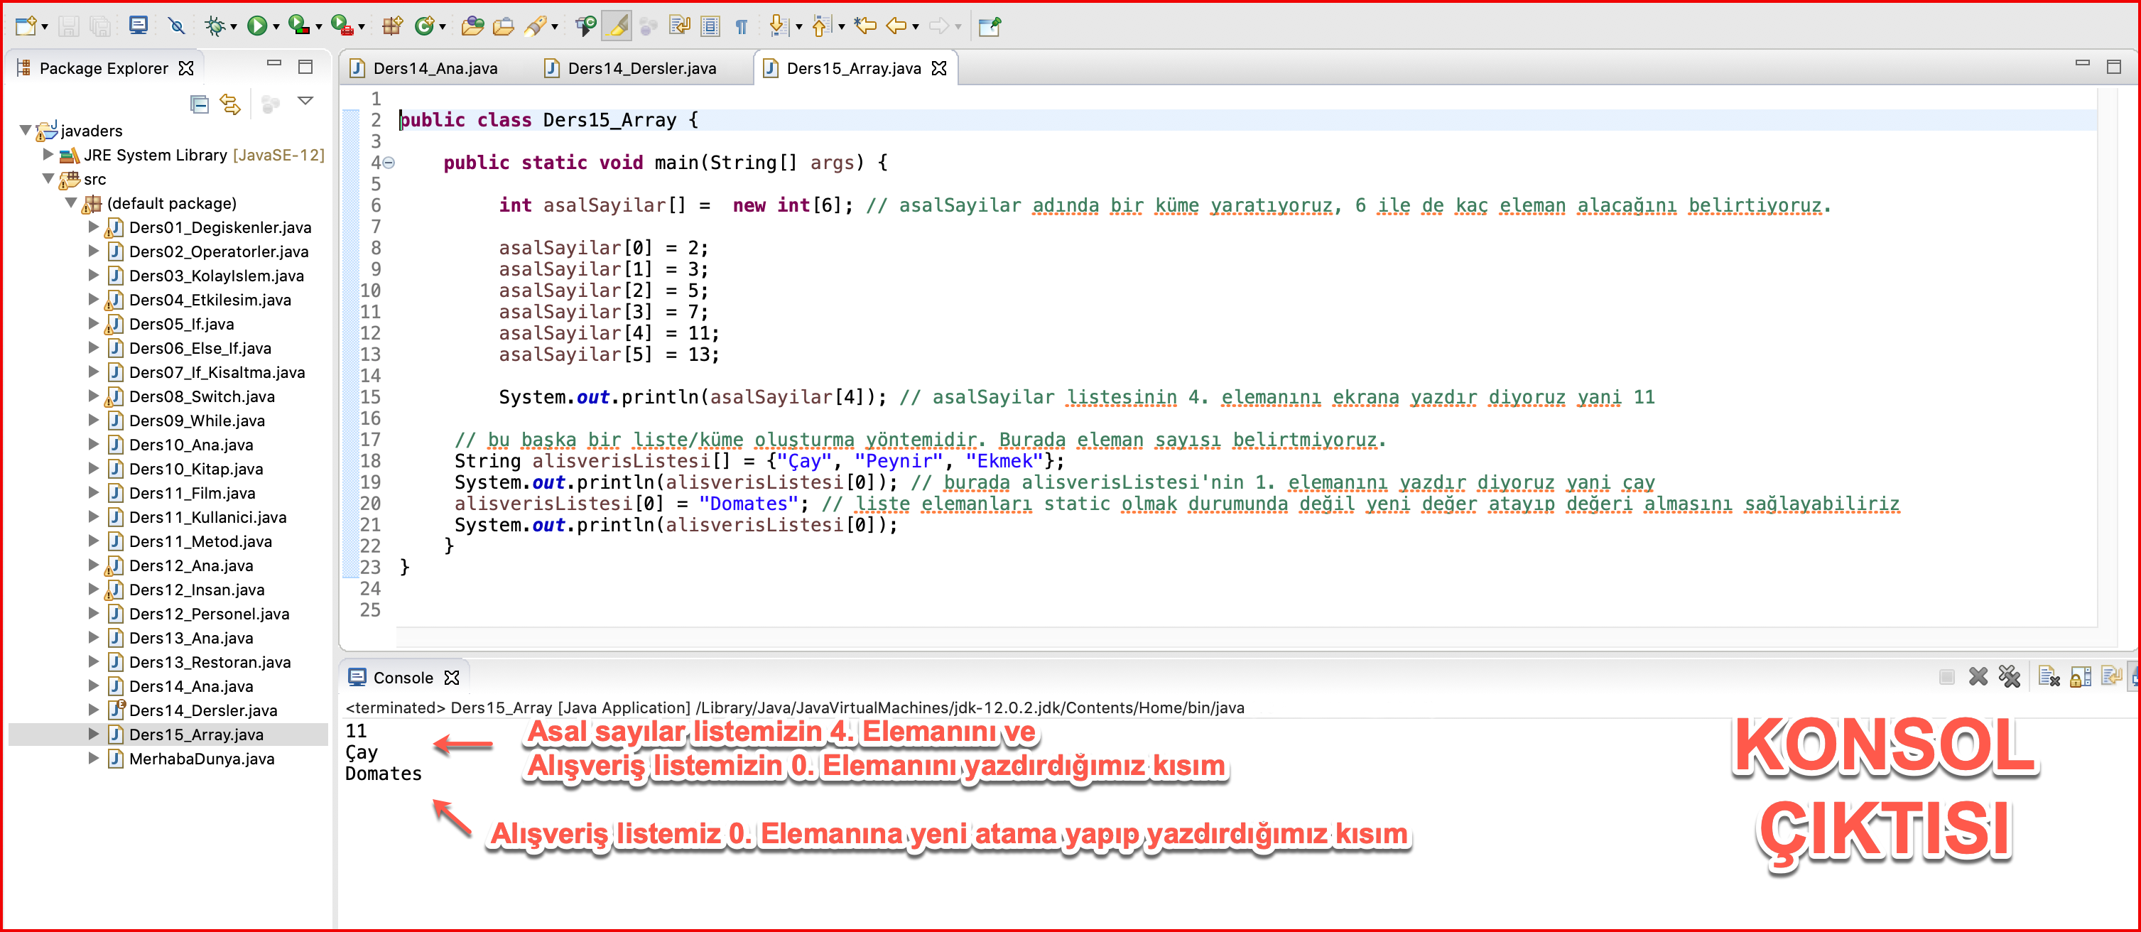
Task: Close the Ders15_Array.java tab
Action: point(939,68)
